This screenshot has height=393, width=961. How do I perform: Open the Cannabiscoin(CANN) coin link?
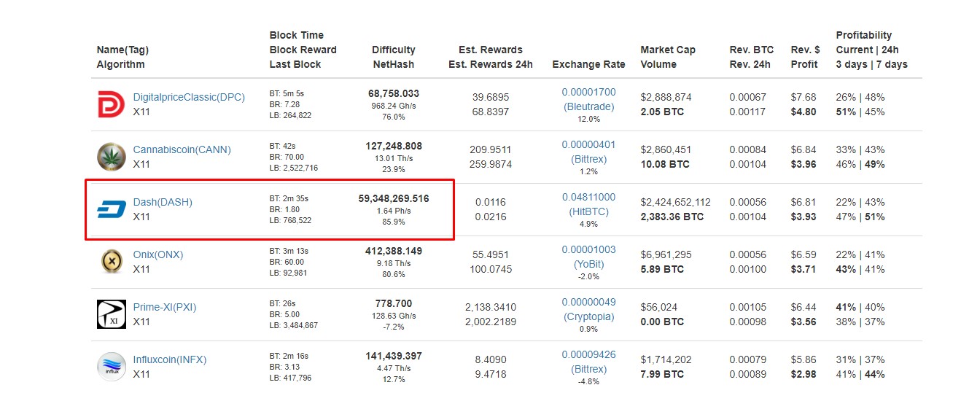click(182, 149)
